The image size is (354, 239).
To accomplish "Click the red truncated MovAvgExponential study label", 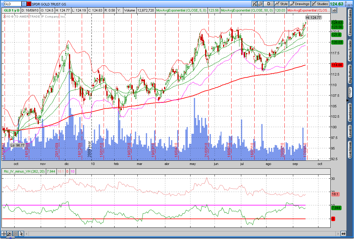I will point(308,10).
